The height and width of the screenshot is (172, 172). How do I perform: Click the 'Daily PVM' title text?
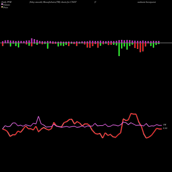tap(7, 2)
